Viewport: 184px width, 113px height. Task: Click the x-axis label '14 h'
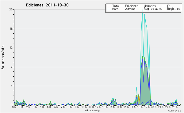(112, 107)
